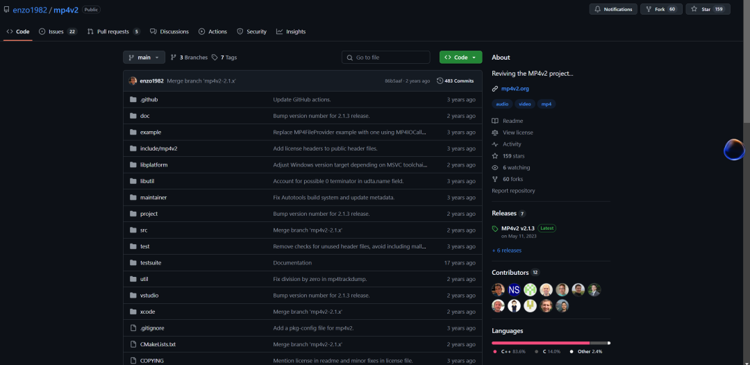Click the book icon next to Readme
Image resolution: width=750 pixels, height=365 pixels.
point(495,121)
